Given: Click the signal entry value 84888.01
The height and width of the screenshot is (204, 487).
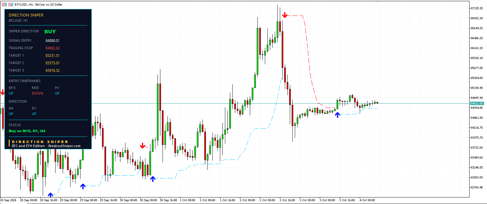Looking at the screenshot, I should [52, 41].
